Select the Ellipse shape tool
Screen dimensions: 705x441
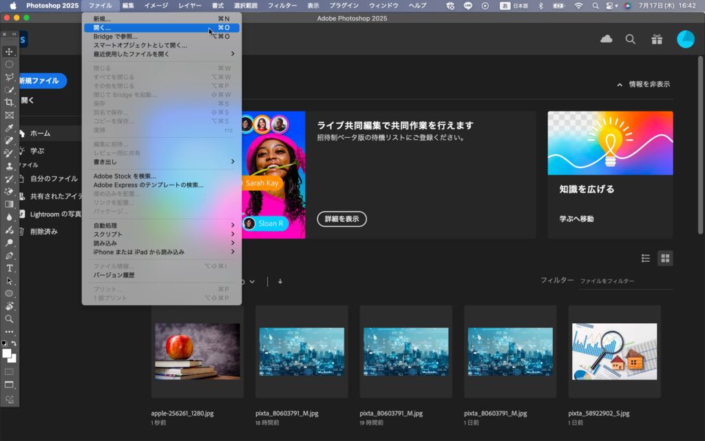tap(9, 294)
